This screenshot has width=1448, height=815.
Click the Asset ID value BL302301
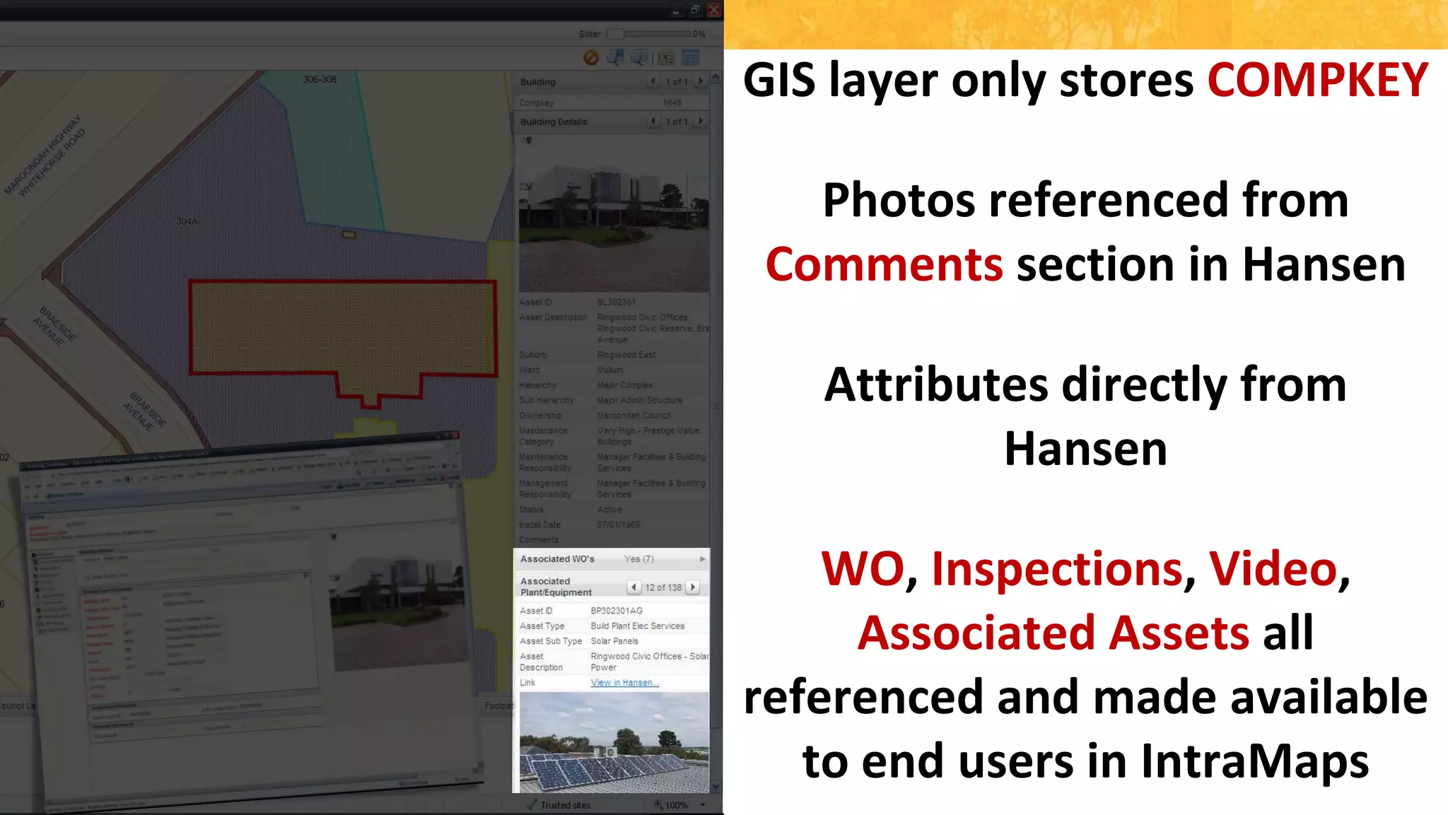616,303
